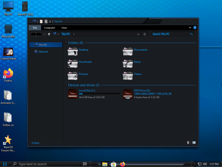
Task: Open the Music folder
Action: (x=132, y=64)
